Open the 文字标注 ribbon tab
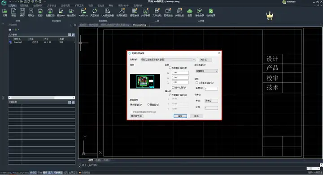This screenshot has height=175, width=323. click(x=52, y=5)
